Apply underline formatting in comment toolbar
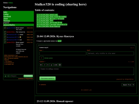Viewport: 139px width, 104px height. pyautogui.click(x=51, y=65)
